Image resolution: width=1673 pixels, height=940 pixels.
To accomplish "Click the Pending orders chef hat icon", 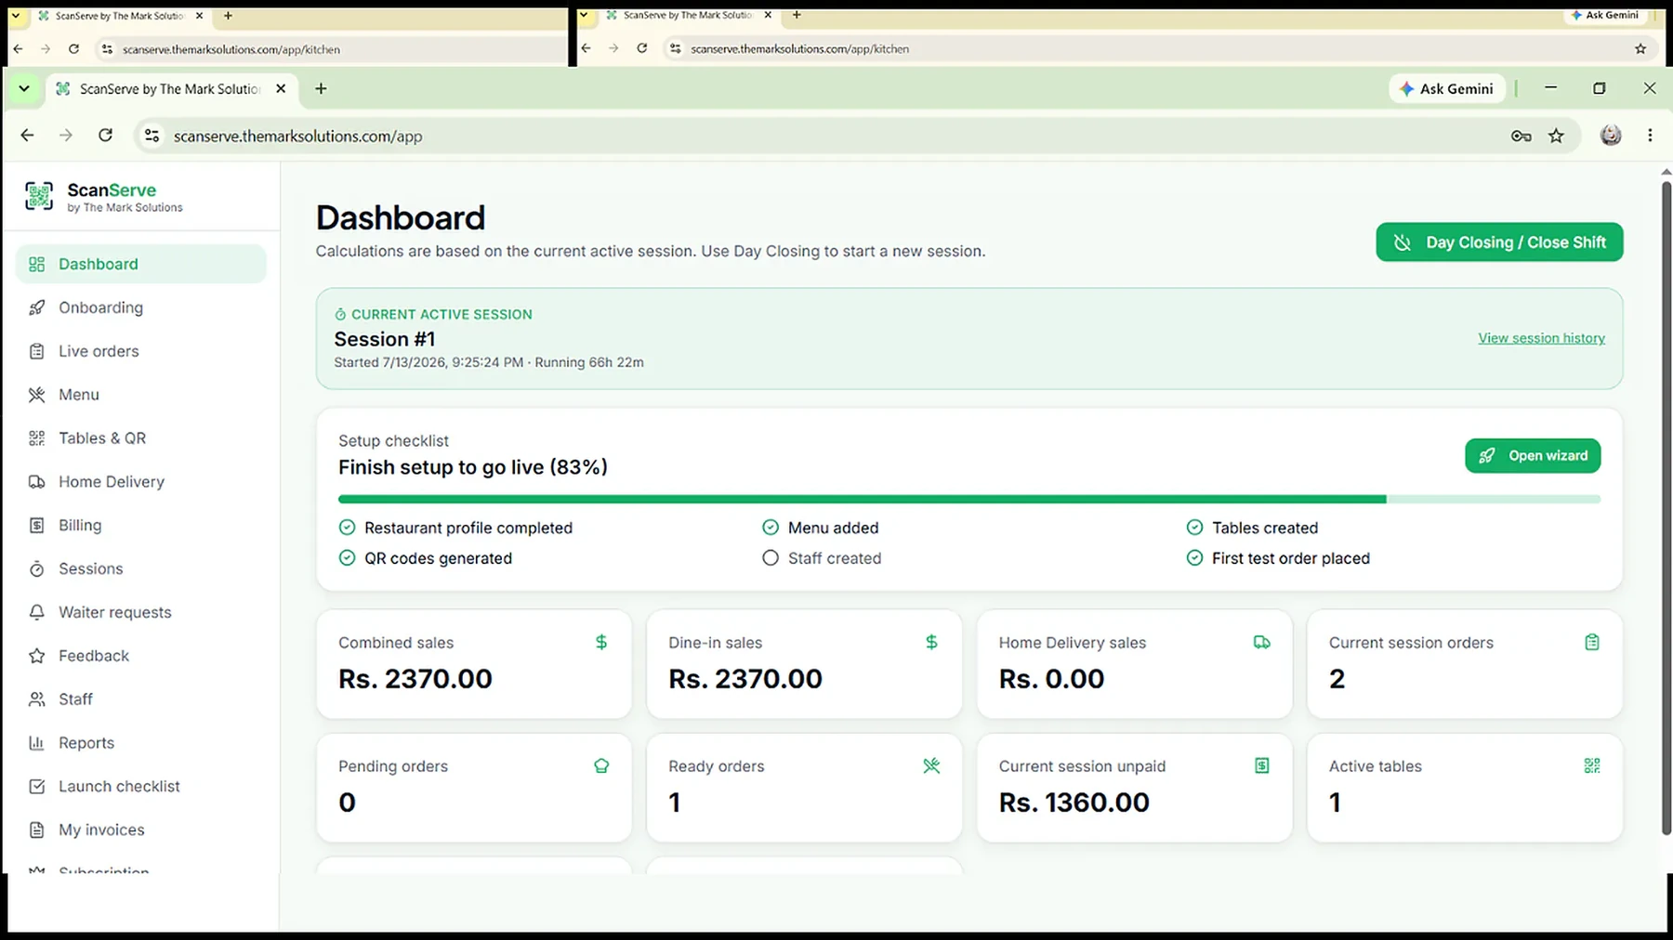I will (x=601, y=765).
